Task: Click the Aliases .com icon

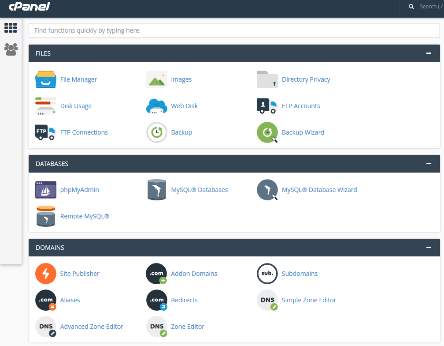Action: tap(46, 300)
